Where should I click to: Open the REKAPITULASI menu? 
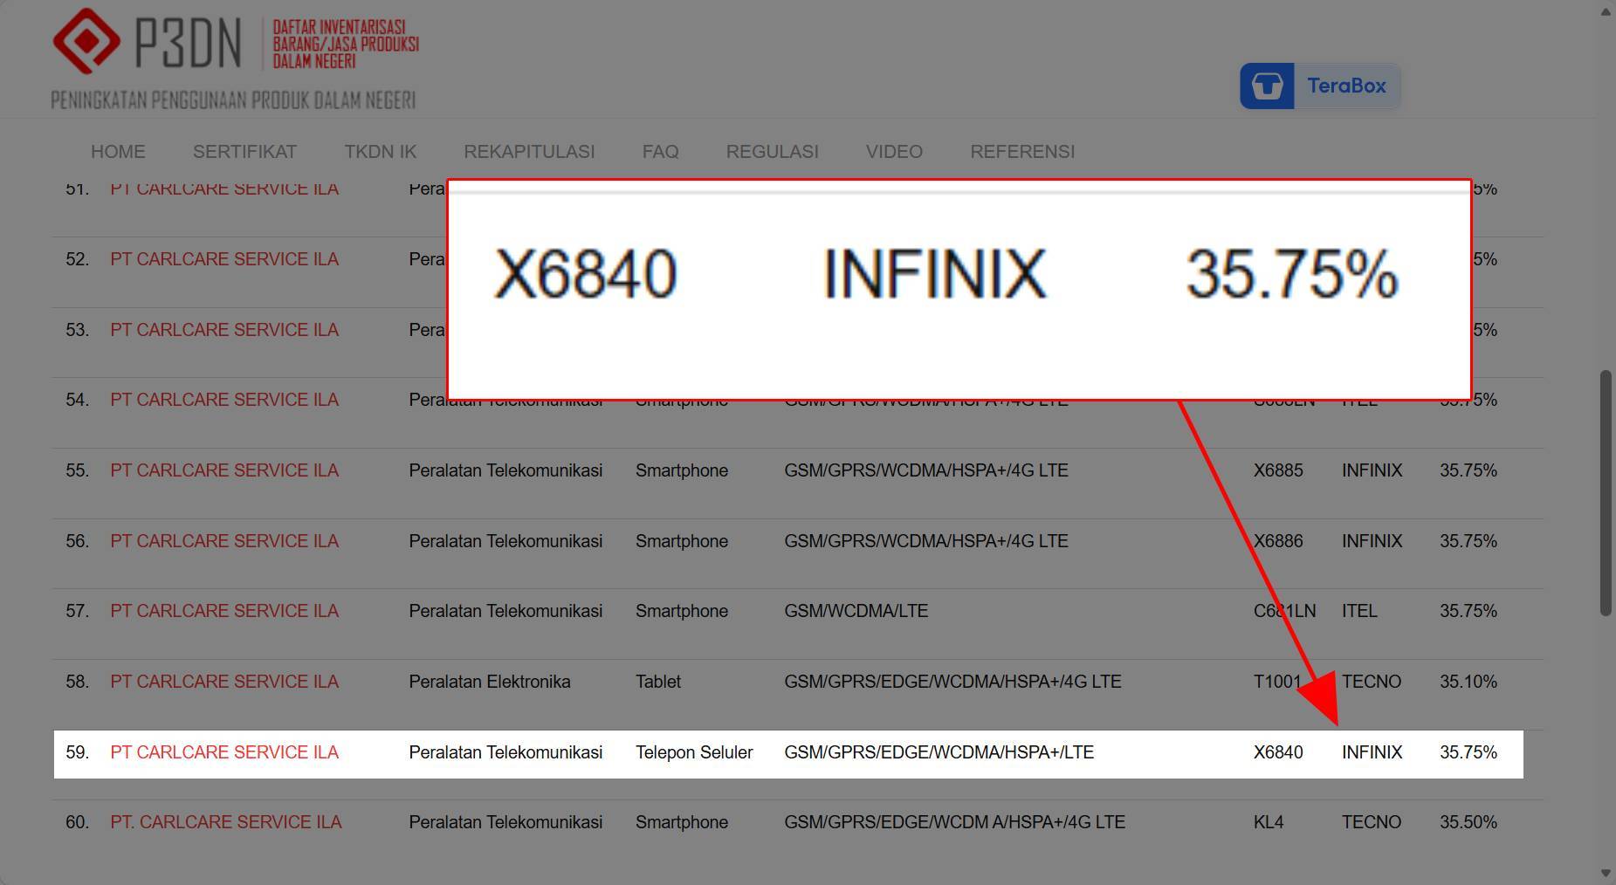pos(529,152)
